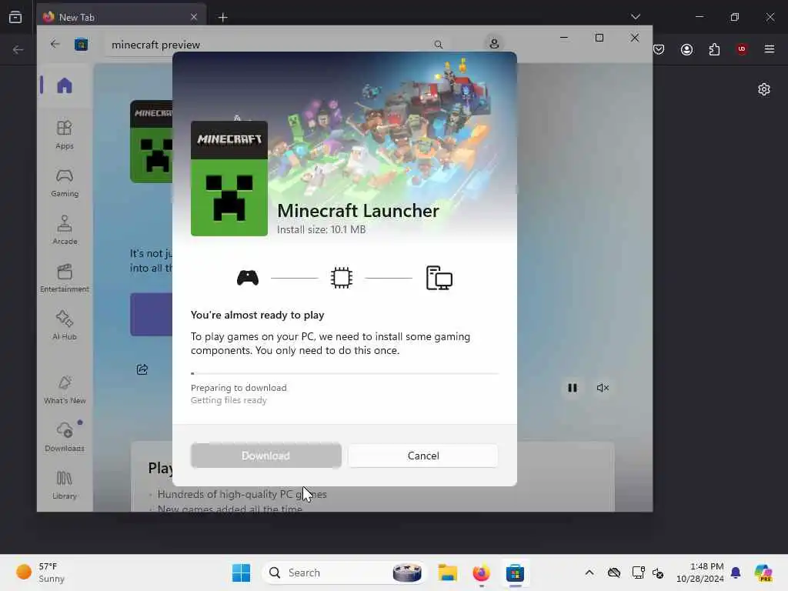Click the Minecraft Launcher app tile image

point(229,179)
